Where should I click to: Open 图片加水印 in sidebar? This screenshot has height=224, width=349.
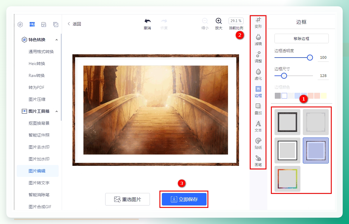[x=39, y=159]
